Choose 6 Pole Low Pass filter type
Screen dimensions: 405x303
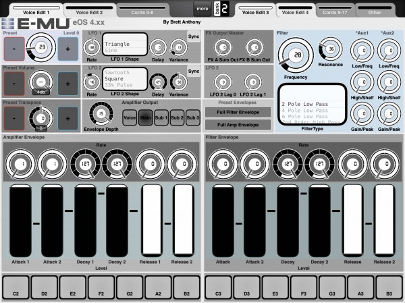click(305, 117)
